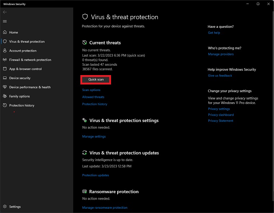
Task: Open the Protection updates link
Action: pos(96,175)
